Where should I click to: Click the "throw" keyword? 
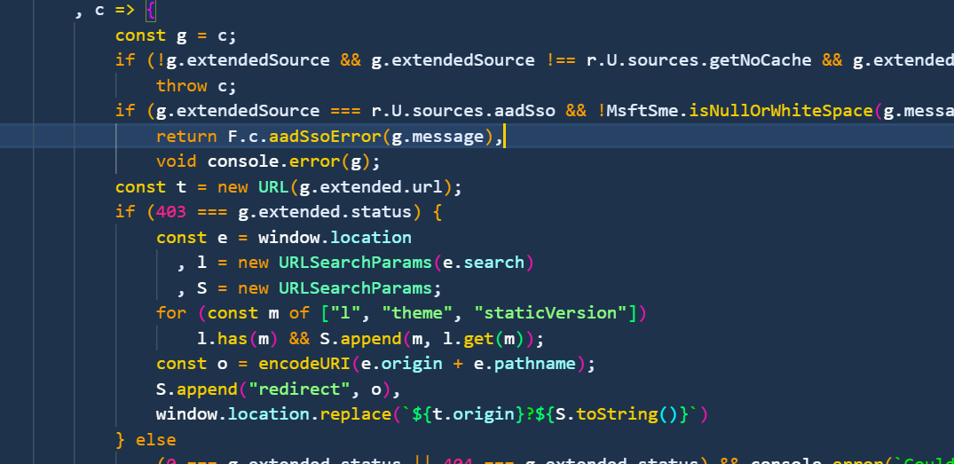(181, 86)
